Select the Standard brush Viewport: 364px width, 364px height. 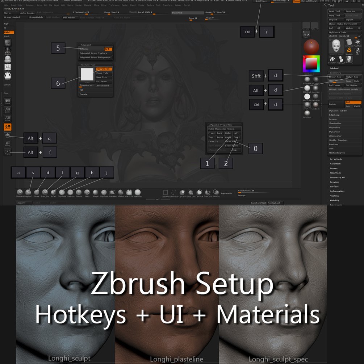(20, 192)
